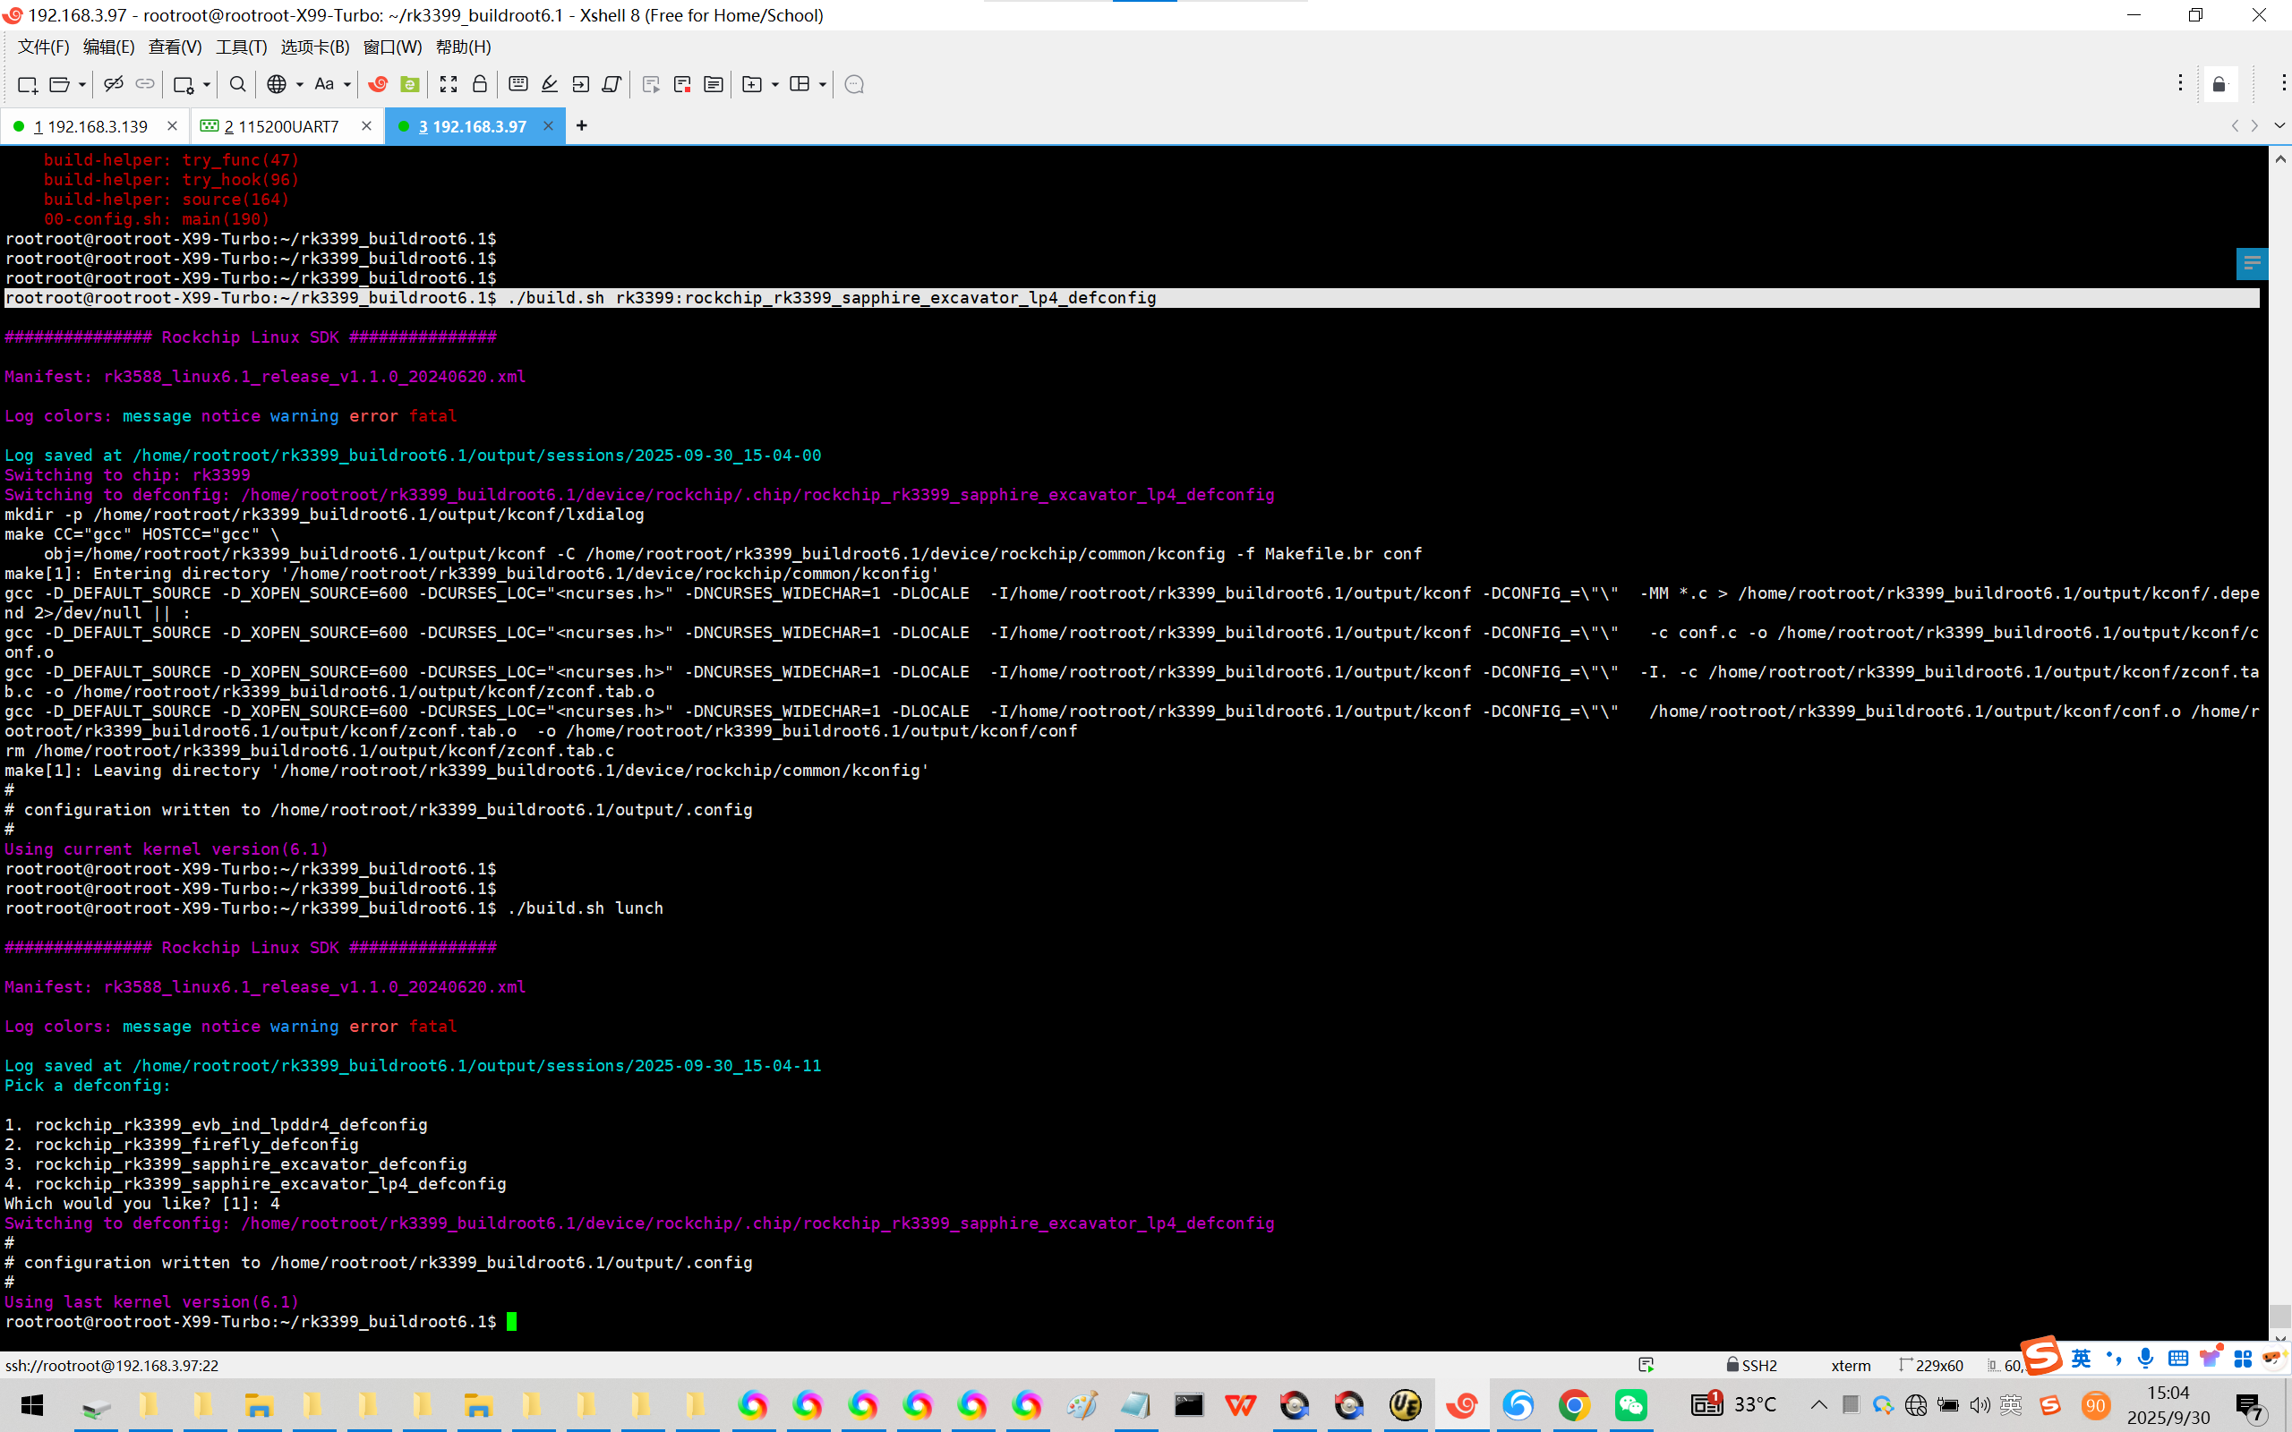Screen dimensions: 2292x1432
Task: Click the New session icon
Action: tap(28, 84)
